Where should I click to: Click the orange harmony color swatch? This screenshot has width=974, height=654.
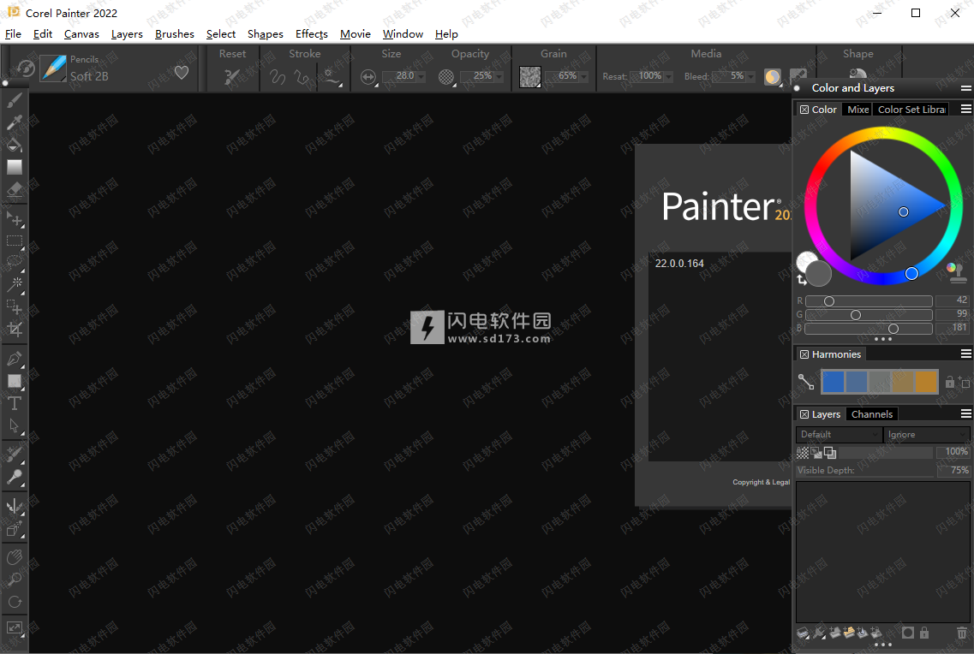coord(925,382)
